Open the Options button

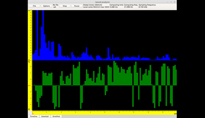(x=46, y=6)
